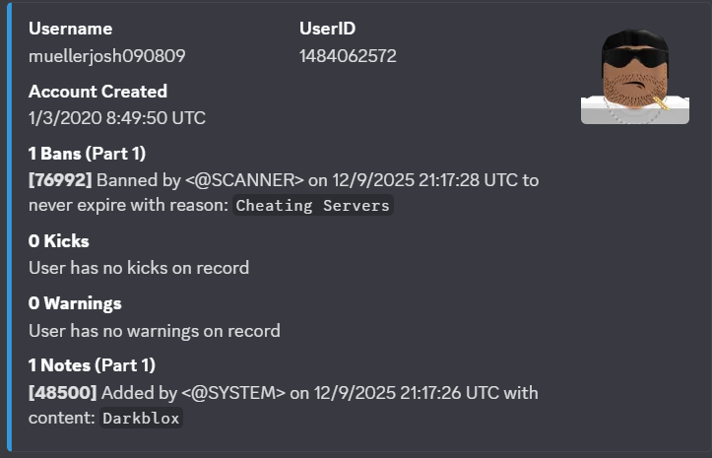Screen dimensions: 712x458
Task: Click the Account Created date text
Action: [x=117, y=118]
